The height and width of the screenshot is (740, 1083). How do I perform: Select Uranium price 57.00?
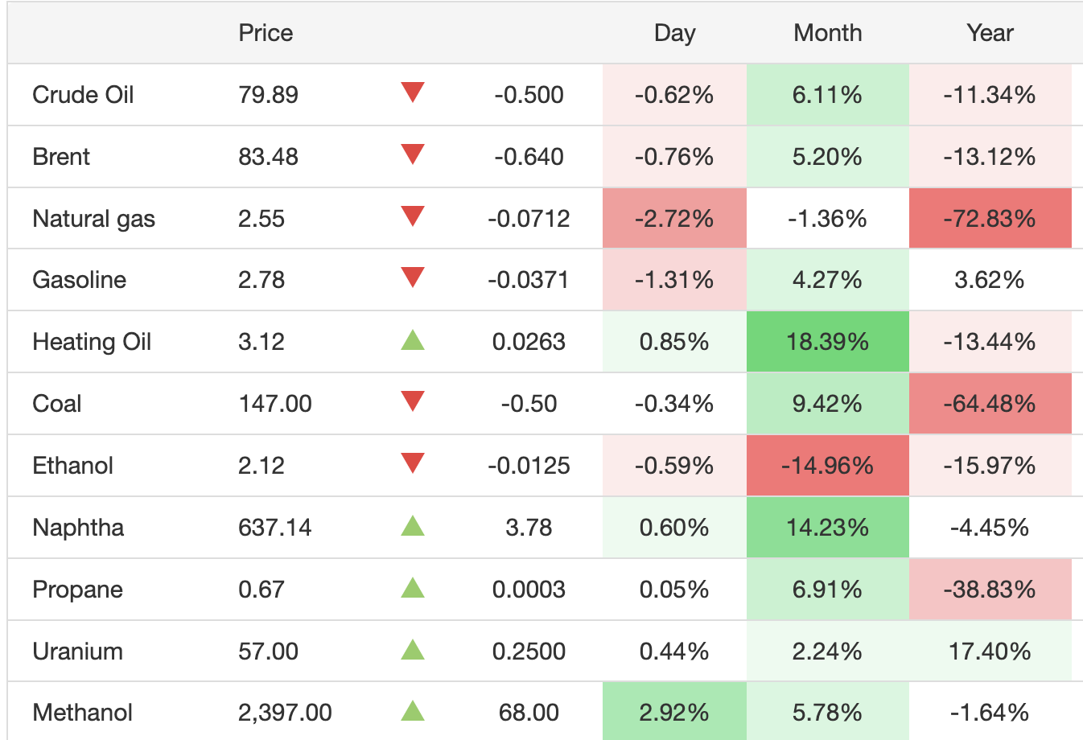(x=268, y=652)
